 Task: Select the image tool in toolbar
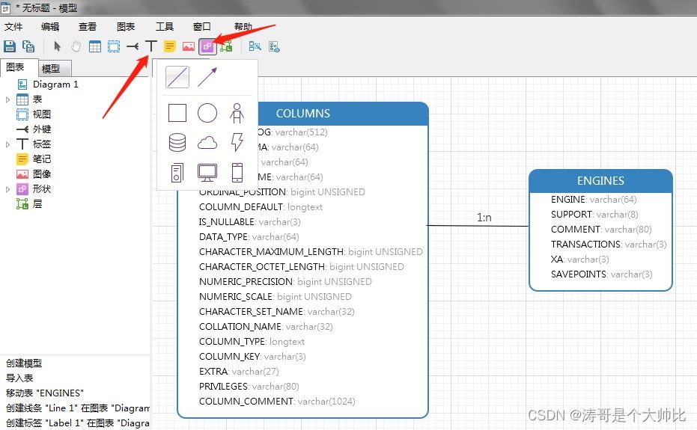pos(189,46)
